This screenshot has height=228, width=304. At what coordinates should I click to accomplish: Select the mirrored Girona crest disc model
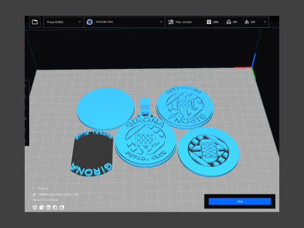tap(185, 106)
